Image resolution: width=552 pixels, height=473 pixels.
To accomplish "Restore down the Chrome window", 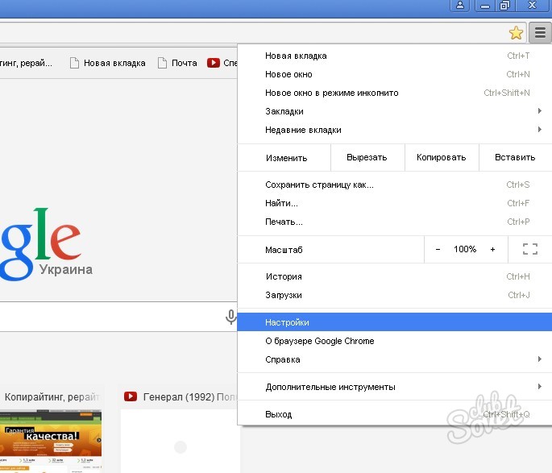I will pyautogui.click(x=504, y=6).
